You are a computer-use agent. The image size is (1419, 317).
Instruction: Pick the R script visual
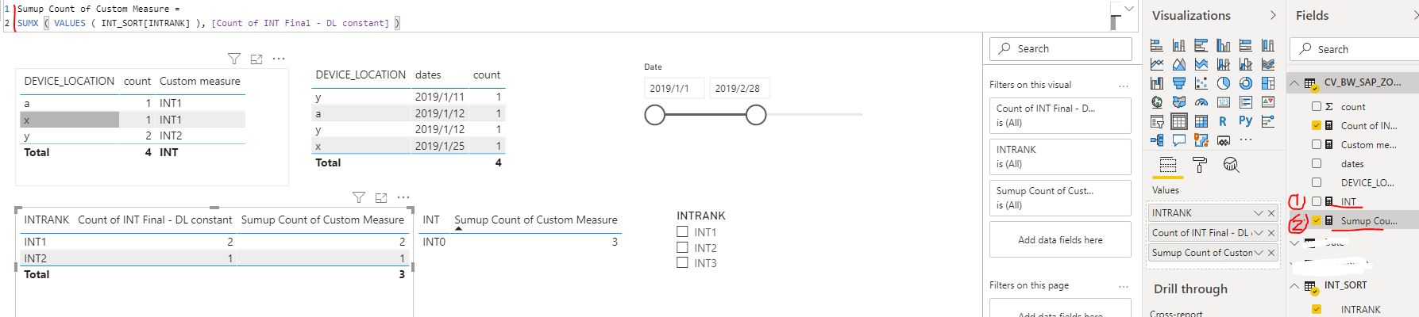1223,121
